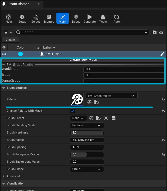This screenshot has width=167, height=191.
Task: Browse to Brush Preset asset in Content Browser
Action: pyautogui.click(x=98, y=118)
